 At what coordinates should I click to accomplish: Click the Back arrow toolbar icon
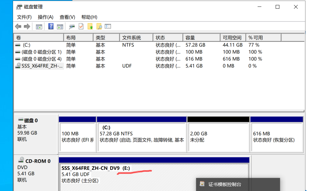click(18, 27)
